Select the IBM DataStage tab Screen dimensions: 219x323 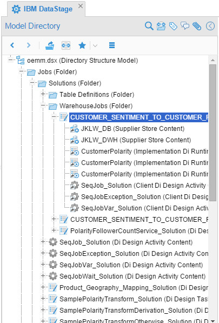(46, 9)
